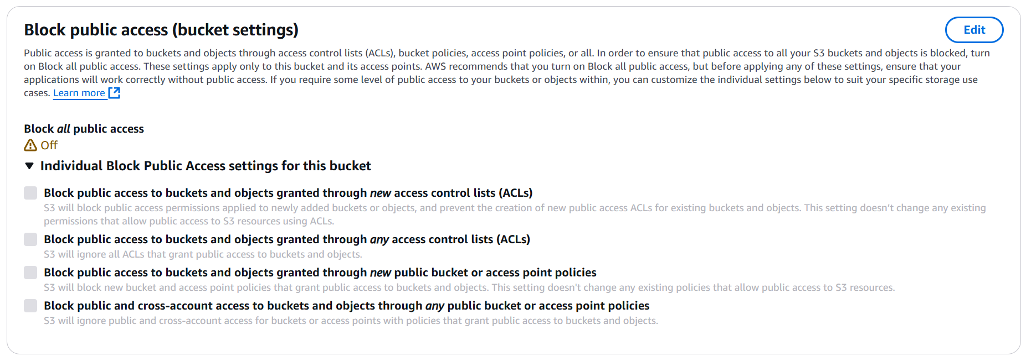Click the Block all public access label
This screenshot has height=356, width=1026.
coord(84,129)
